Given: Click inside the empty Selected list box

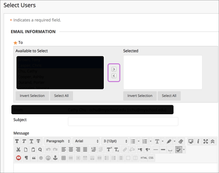Looking at the screenshot, I should coord(163,72).
